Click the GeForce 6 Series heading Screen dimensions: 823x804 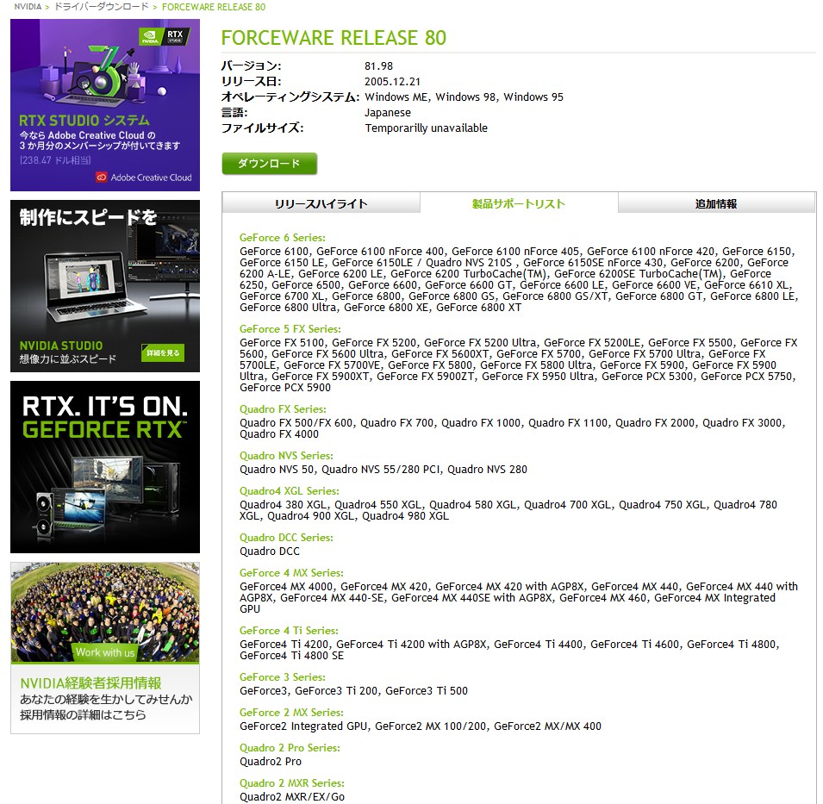pyautogui.click(x=283, y=238)
